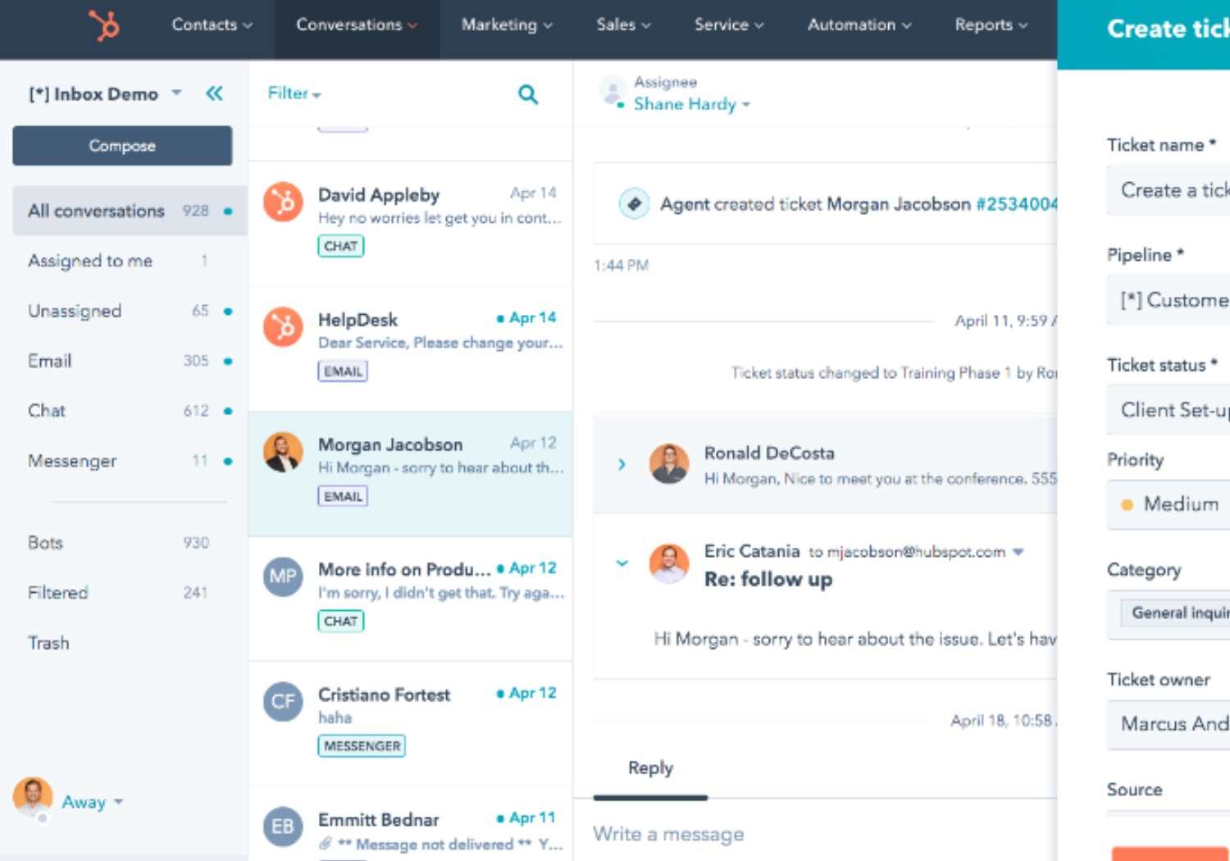
Task: Expand Ronald DeCosta's collapsed message
Action: (622, 464)
